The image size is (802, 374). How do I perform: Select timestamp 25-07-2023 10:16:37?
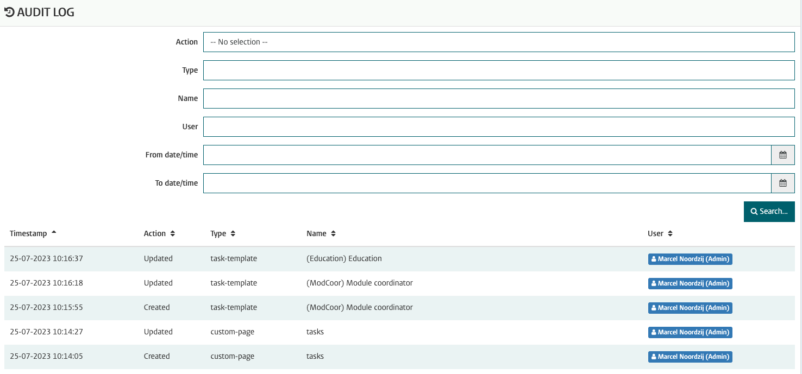46,258
